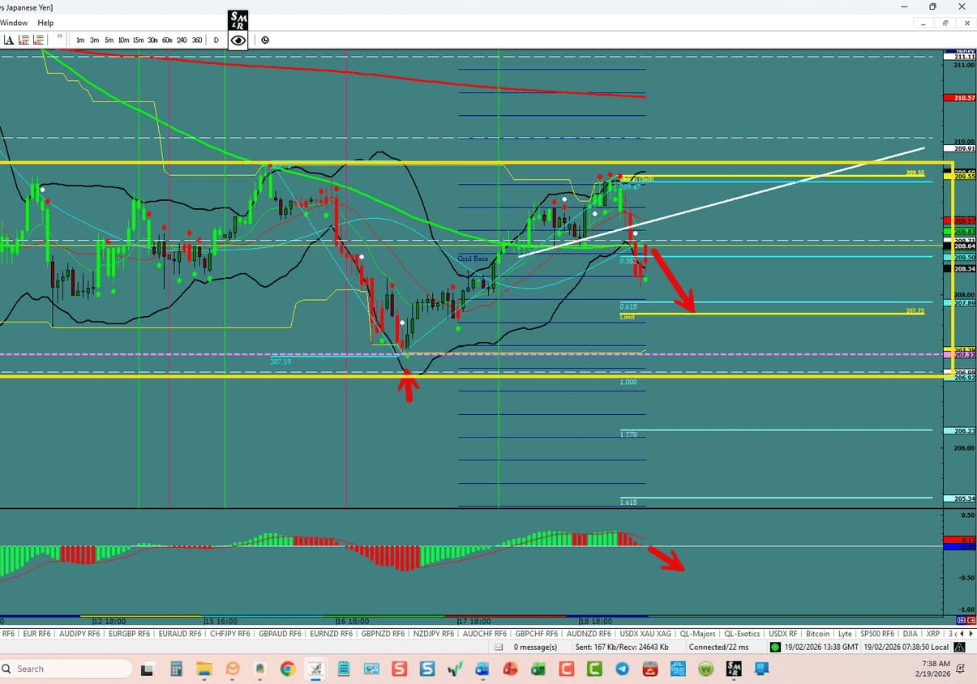
Task: Open Chrome from the taskbar
Action: [286, 669]
